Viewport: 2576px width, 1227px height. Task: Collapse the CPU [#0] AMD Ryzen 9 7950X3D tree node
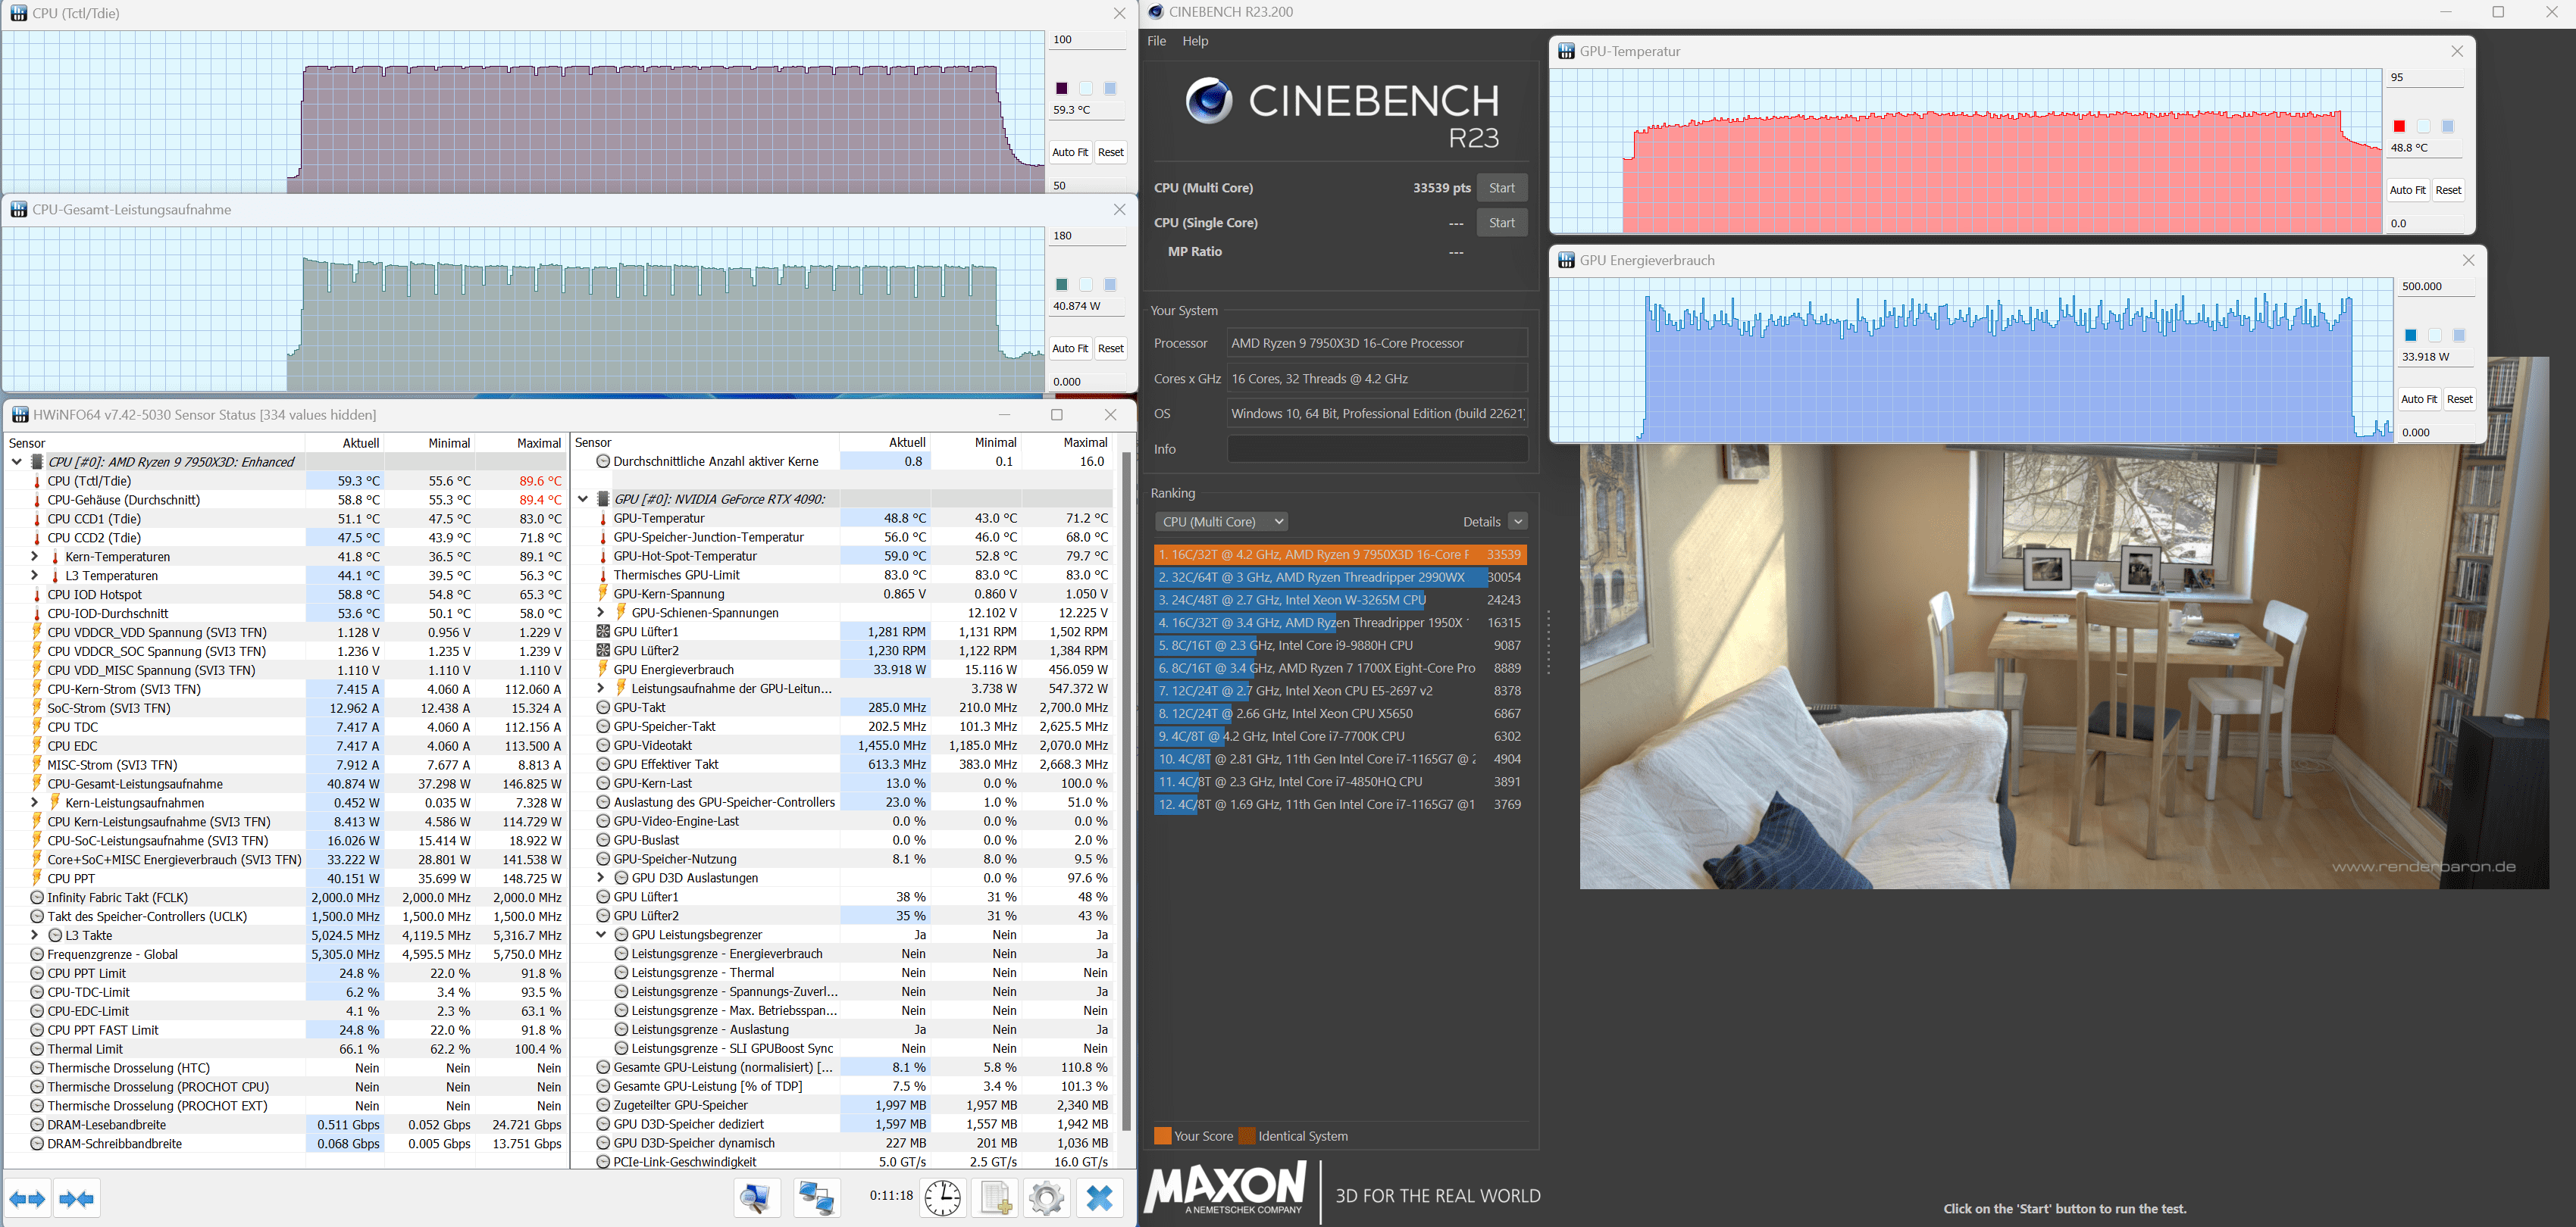(16, 463)
